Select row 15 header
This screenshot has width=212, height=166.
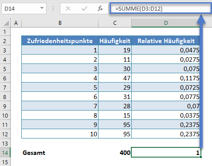(5, 162)
